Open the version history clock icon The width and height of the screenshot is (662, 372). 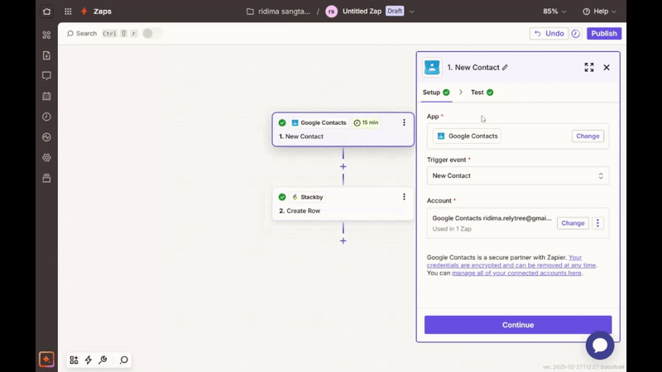[576, 33]
